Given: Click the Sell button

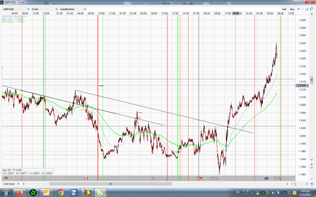Looking at the screenshot, I should pos(284,9).
